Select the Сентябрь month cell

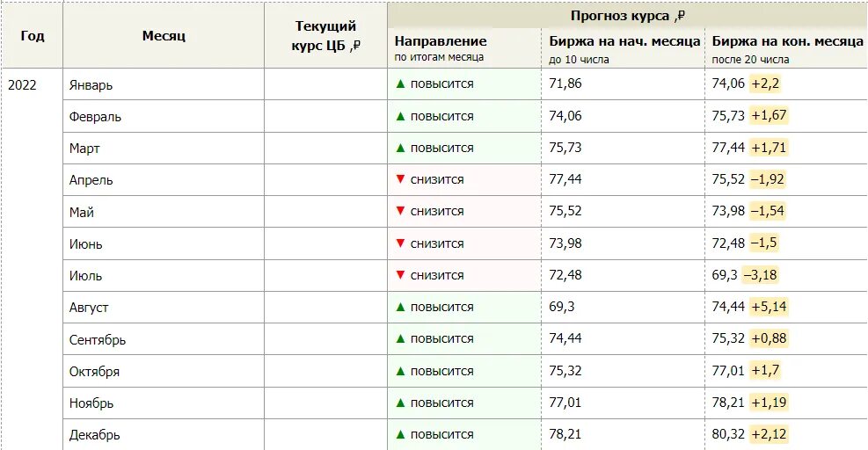[x=98, y=339]
